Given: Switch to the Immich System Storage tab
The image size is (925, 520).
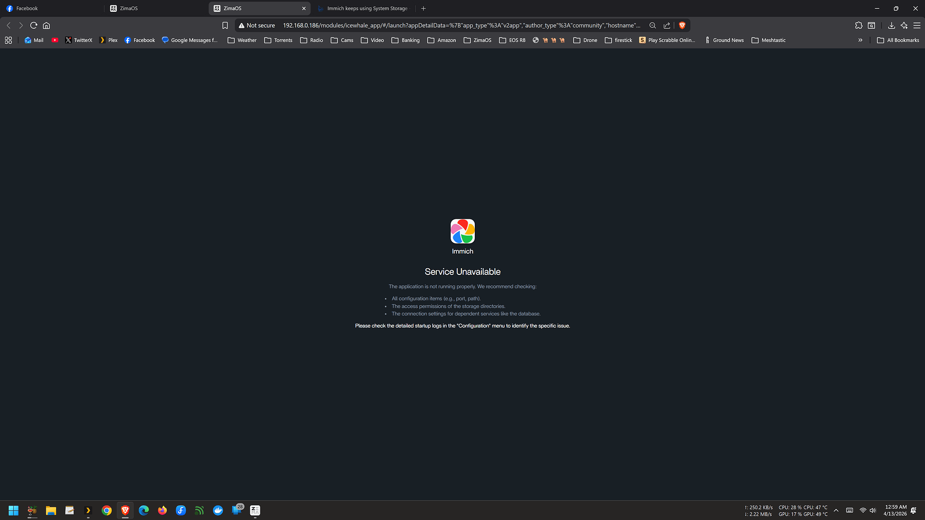Looking at the screenshot, I should pyautogui.click(x=366, y=8).
